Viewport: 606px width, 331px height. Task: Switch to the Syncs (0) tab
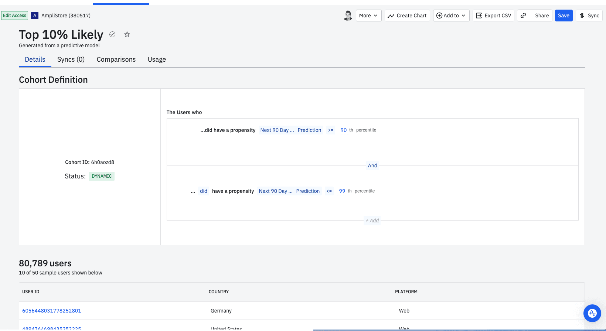tap(71, 59)
